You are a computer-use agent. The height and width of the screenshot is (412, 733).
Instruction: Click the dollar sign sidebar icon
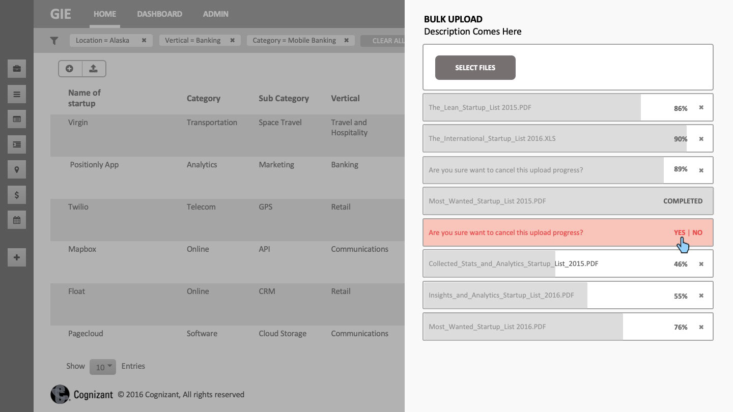point(17,195)
